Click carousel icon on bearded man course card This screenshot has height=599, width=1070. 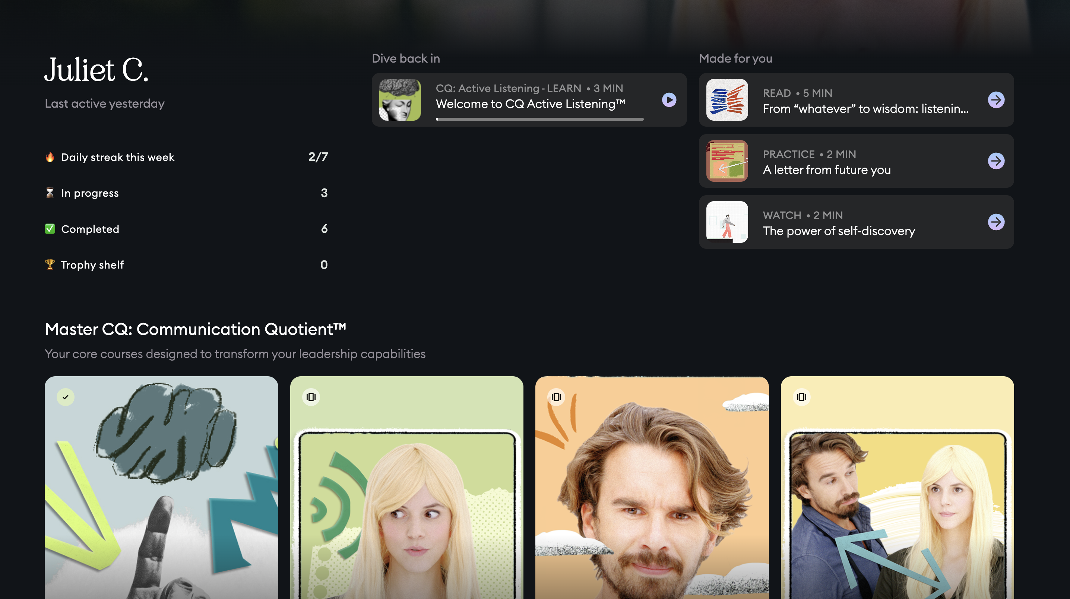point(556,397)
